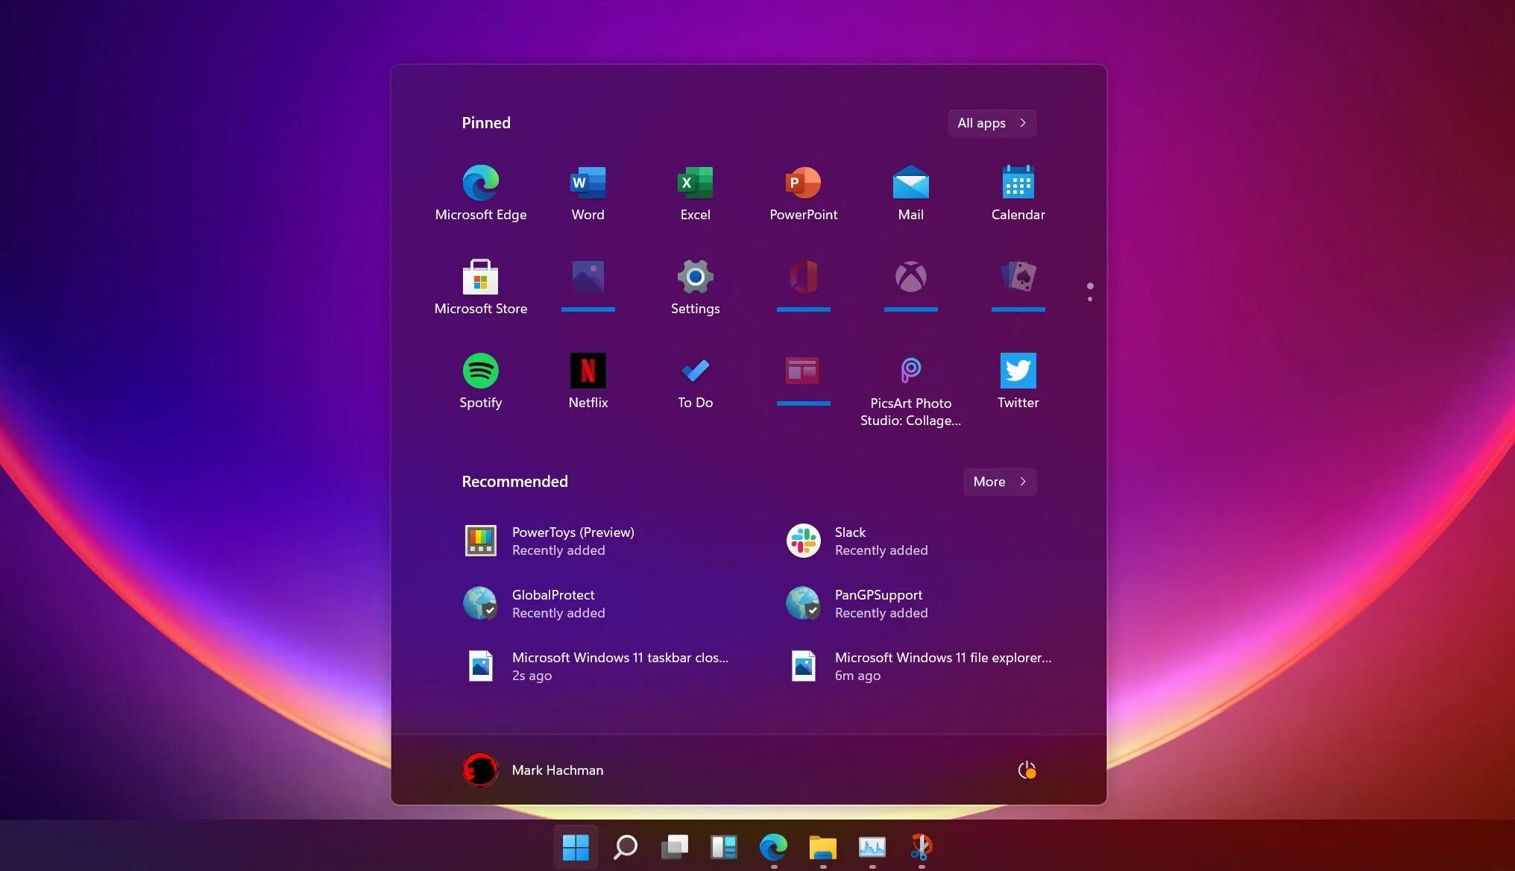Screen dimensions: 1515x871
Task: Click Mark Hachman user profile
Action: pyautogui.click(x=533, y=769)
